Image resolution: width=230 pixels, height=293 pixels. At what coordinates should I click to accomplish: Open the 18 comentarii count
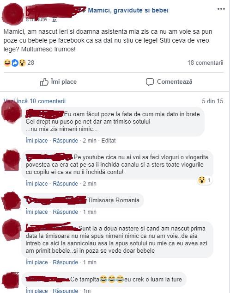[205, 62]
